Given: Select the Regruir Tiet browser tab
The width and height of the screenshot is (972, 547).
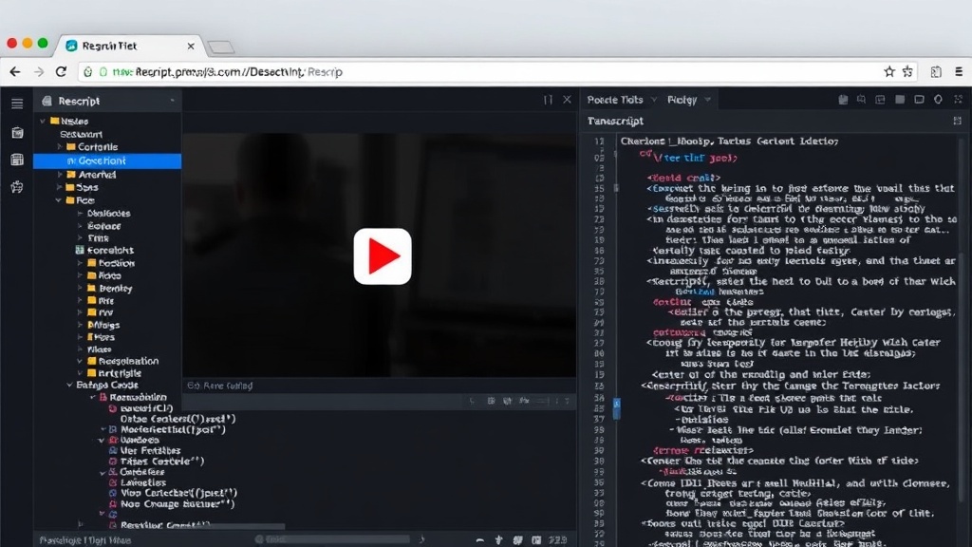Looking at the screenshot, I should click(x=130, y=46).
